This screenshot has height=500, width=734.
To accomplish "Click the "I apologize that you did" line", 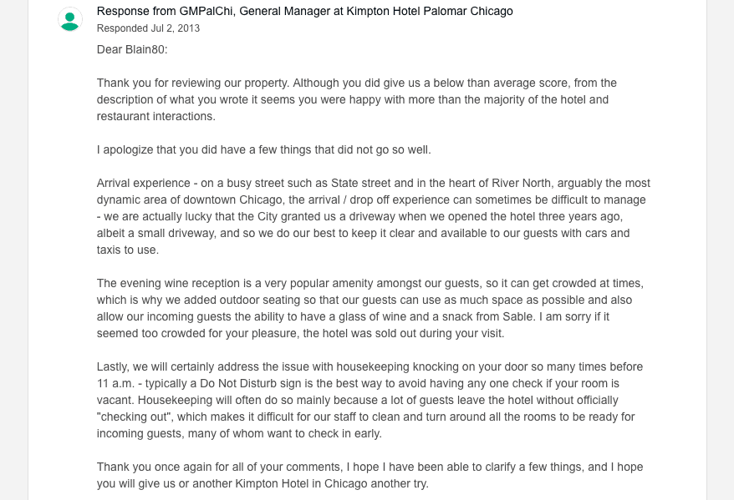I will pos(167,149).
